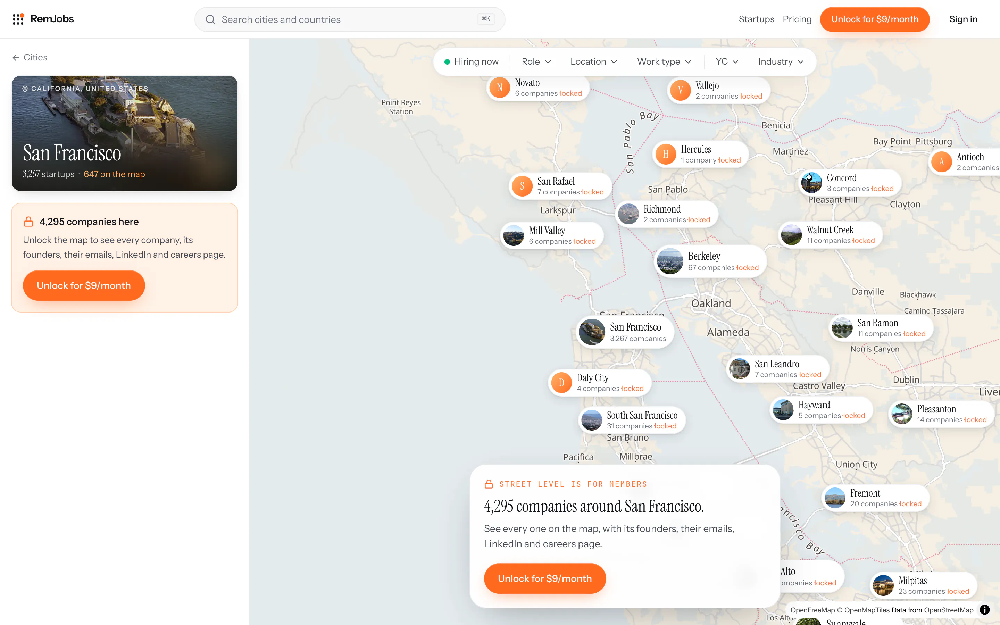1000x625 pixels.
Task: Click the 647 on the map text
Action: click(x=114, y=174)
